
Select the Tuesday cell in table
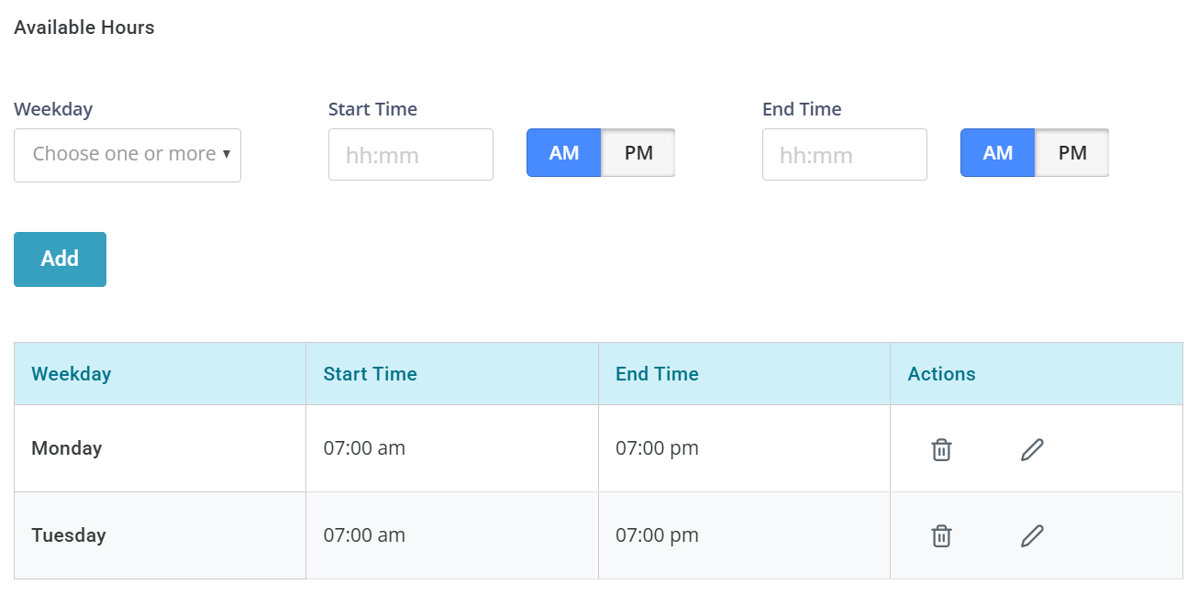click(160, 535)
